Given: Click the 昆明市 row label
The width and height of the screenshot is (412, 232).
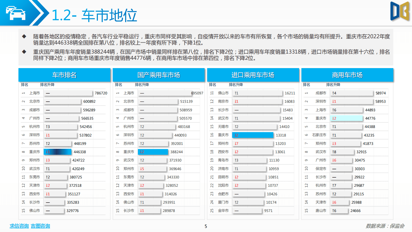Looking at the screenshot, I should click(223, 177).
